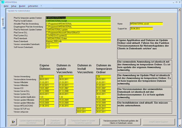Click the Name field MFEMATERIAL.accdr
This screenshot has width=182, height=128.
146,24
